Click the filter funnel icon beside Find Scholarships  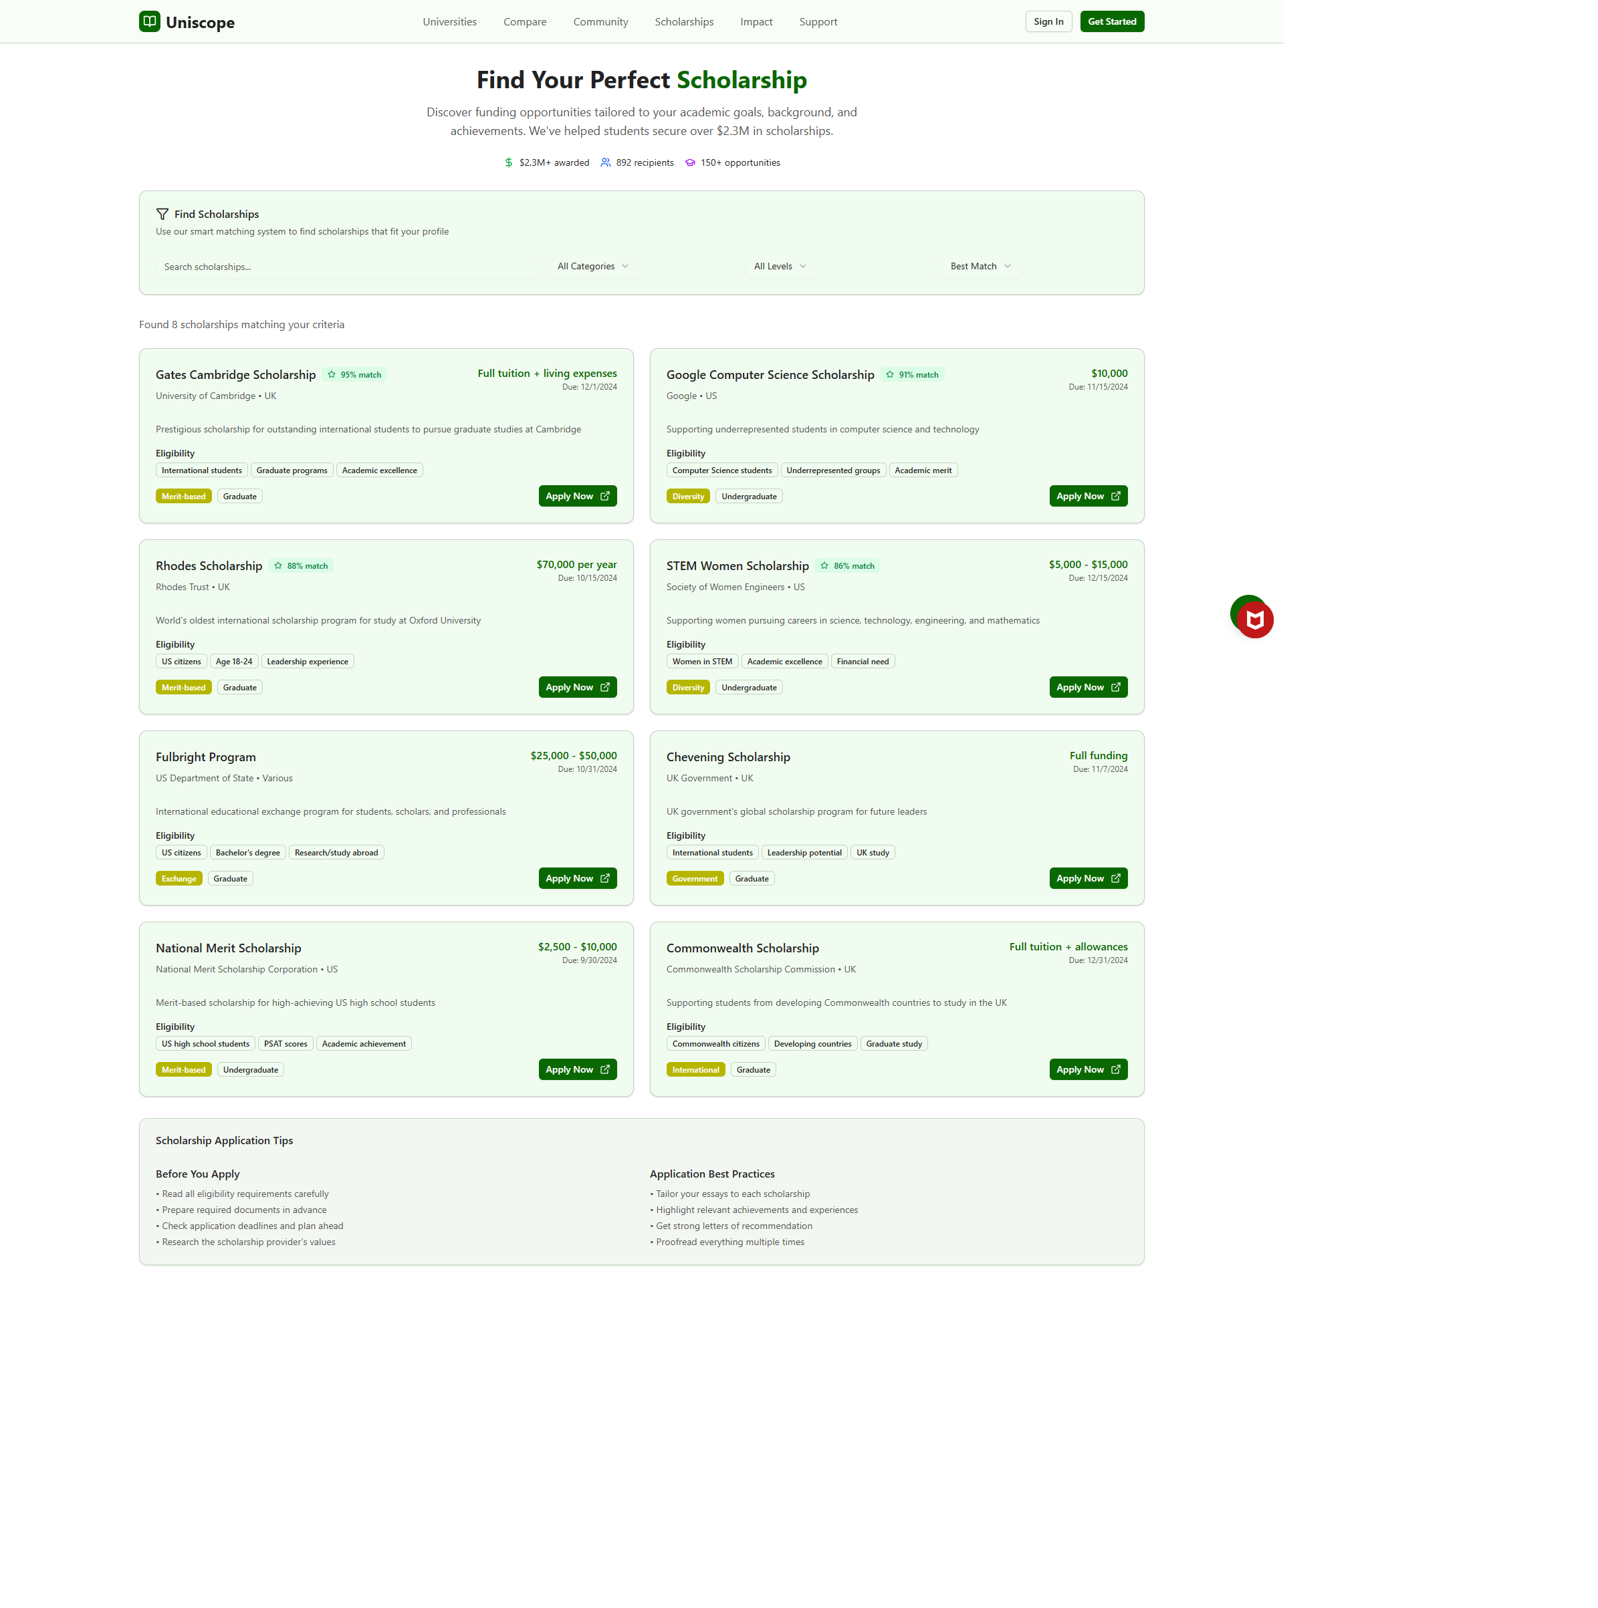(x=162, y=214)
